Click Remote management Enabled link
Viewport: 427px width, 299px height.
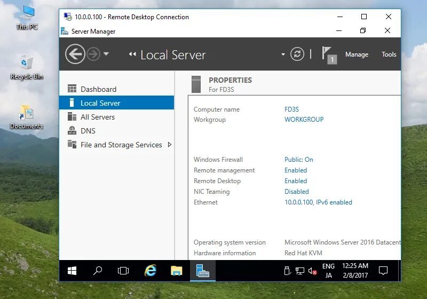click(296, 170)
